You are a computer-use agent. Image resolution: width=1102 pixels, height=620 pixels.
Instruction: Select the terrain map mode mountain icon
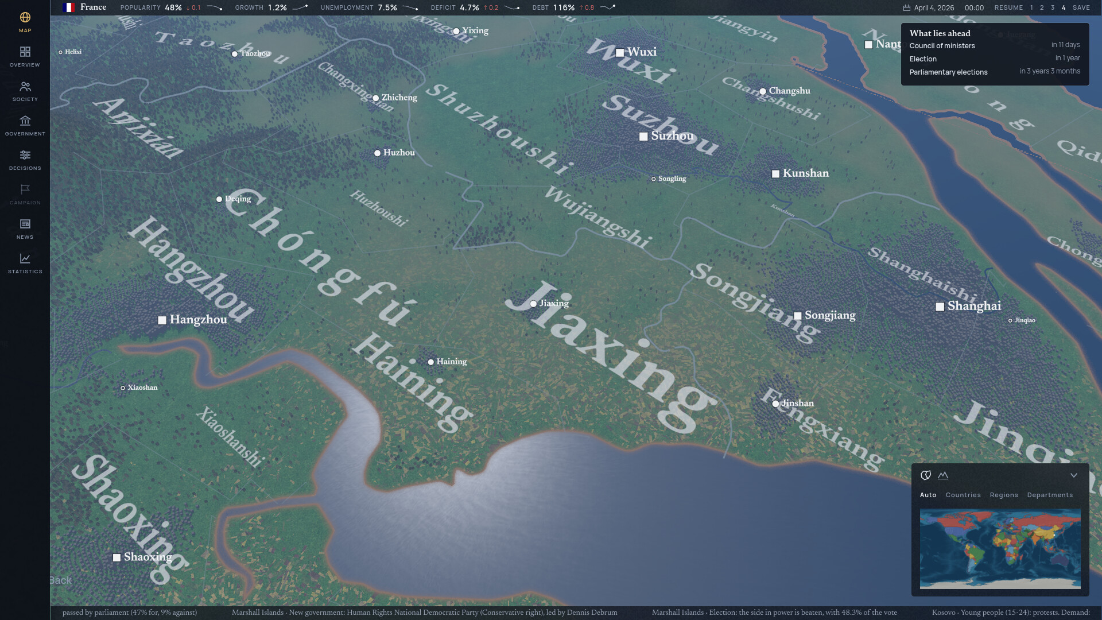[x=943, y=475]
